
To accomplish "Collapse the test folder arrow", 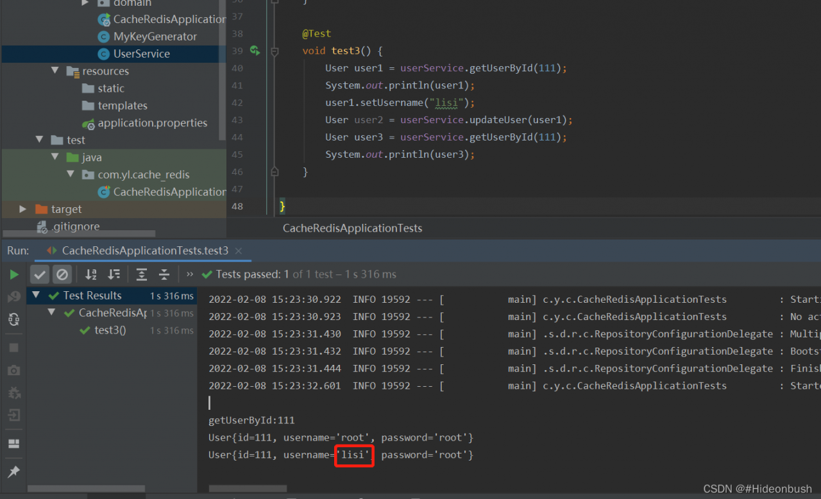I will [x=40, y=140].
